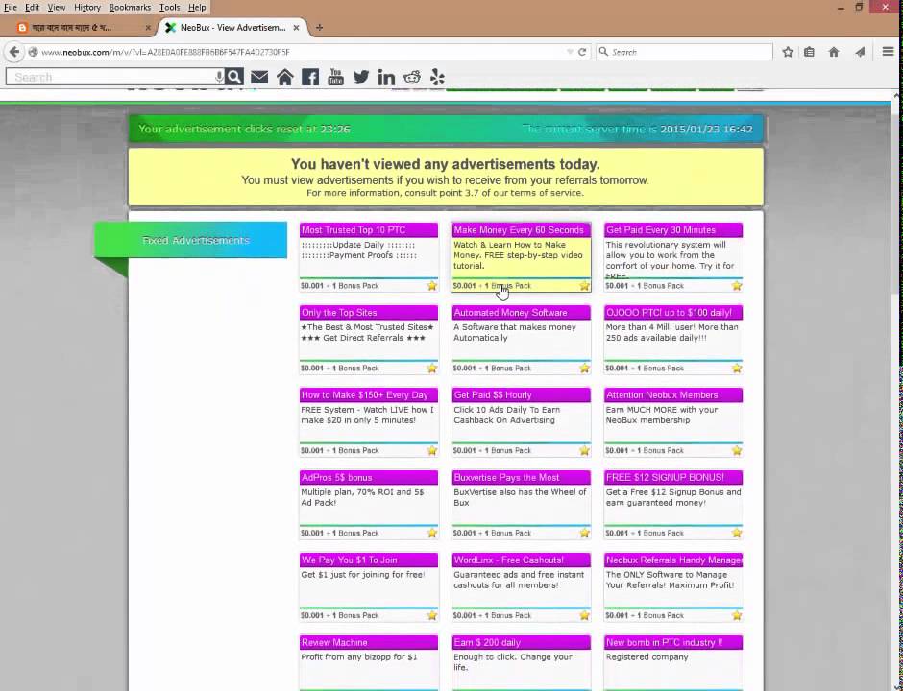The width and height of the screenshot is (903, 691).
Task: Click star on Most Trusted Top 10 PTC ad
Action: (432, 285)
